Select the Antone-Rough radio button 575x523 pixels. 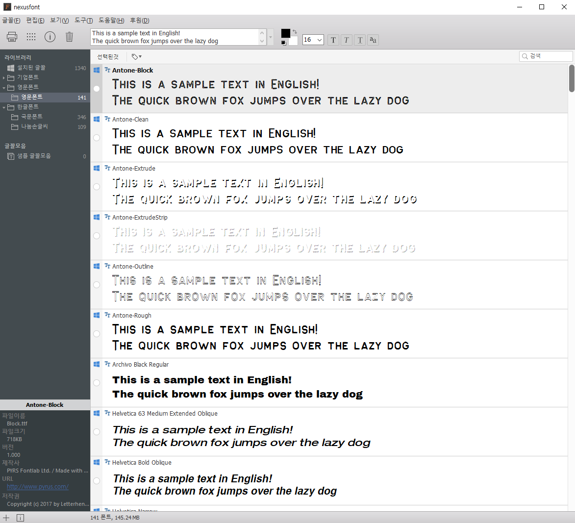coord(97,334)
